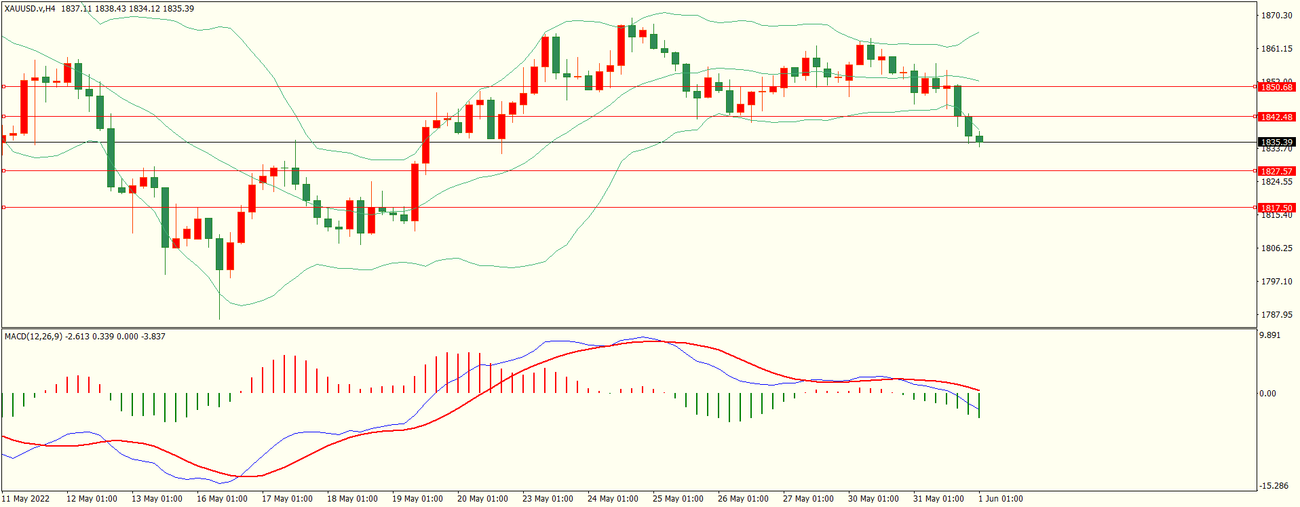This screenshot has width=1300, height=507.
Task: Click the 1870.30 price axis label
Action: (x=1276, y=16)
